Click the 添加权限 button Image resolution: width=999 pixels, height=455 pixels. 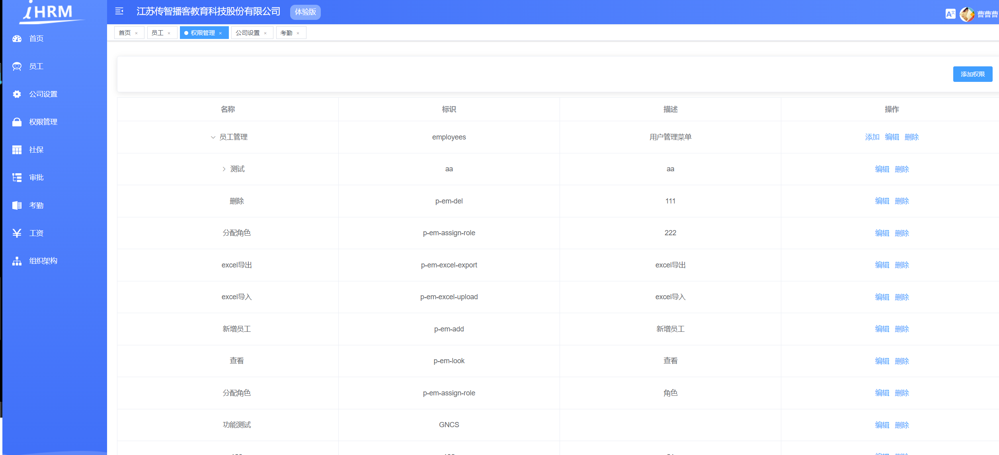tap(973, 74)
